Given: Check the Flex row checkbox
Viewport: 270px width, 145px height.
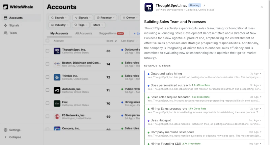Looking at the screenshot, I should point(48,103).
